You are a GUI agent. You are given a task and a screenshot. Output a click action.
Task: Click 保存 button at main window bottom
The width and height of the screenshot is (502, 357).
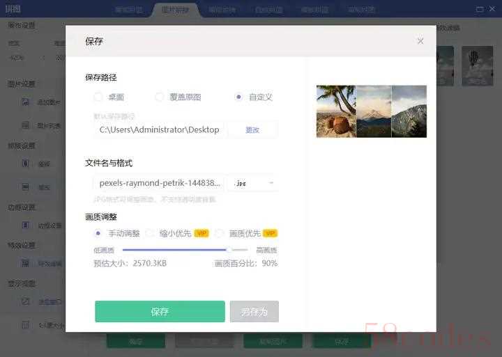coord(342,341)
